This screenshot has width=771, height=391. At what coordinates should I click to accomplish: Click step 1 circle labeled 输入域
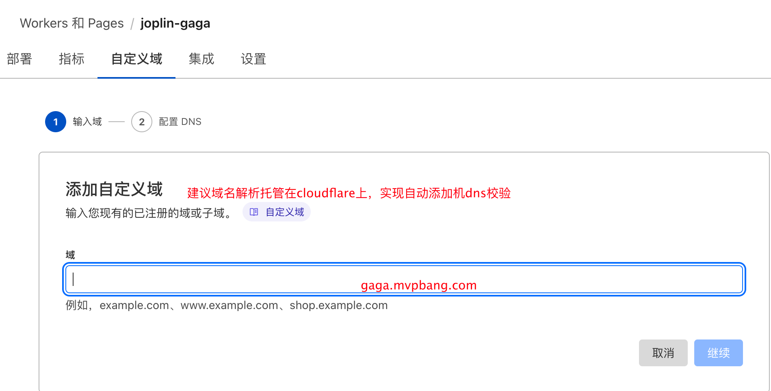coord(55,122)
